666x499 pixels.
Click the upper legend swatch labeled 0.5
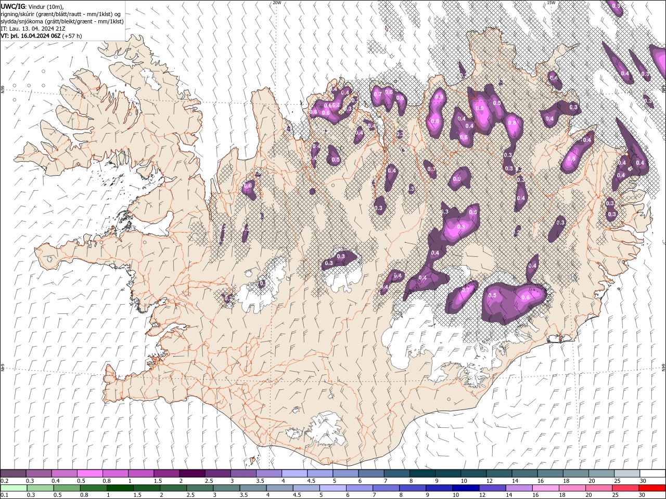click(89, 474)
